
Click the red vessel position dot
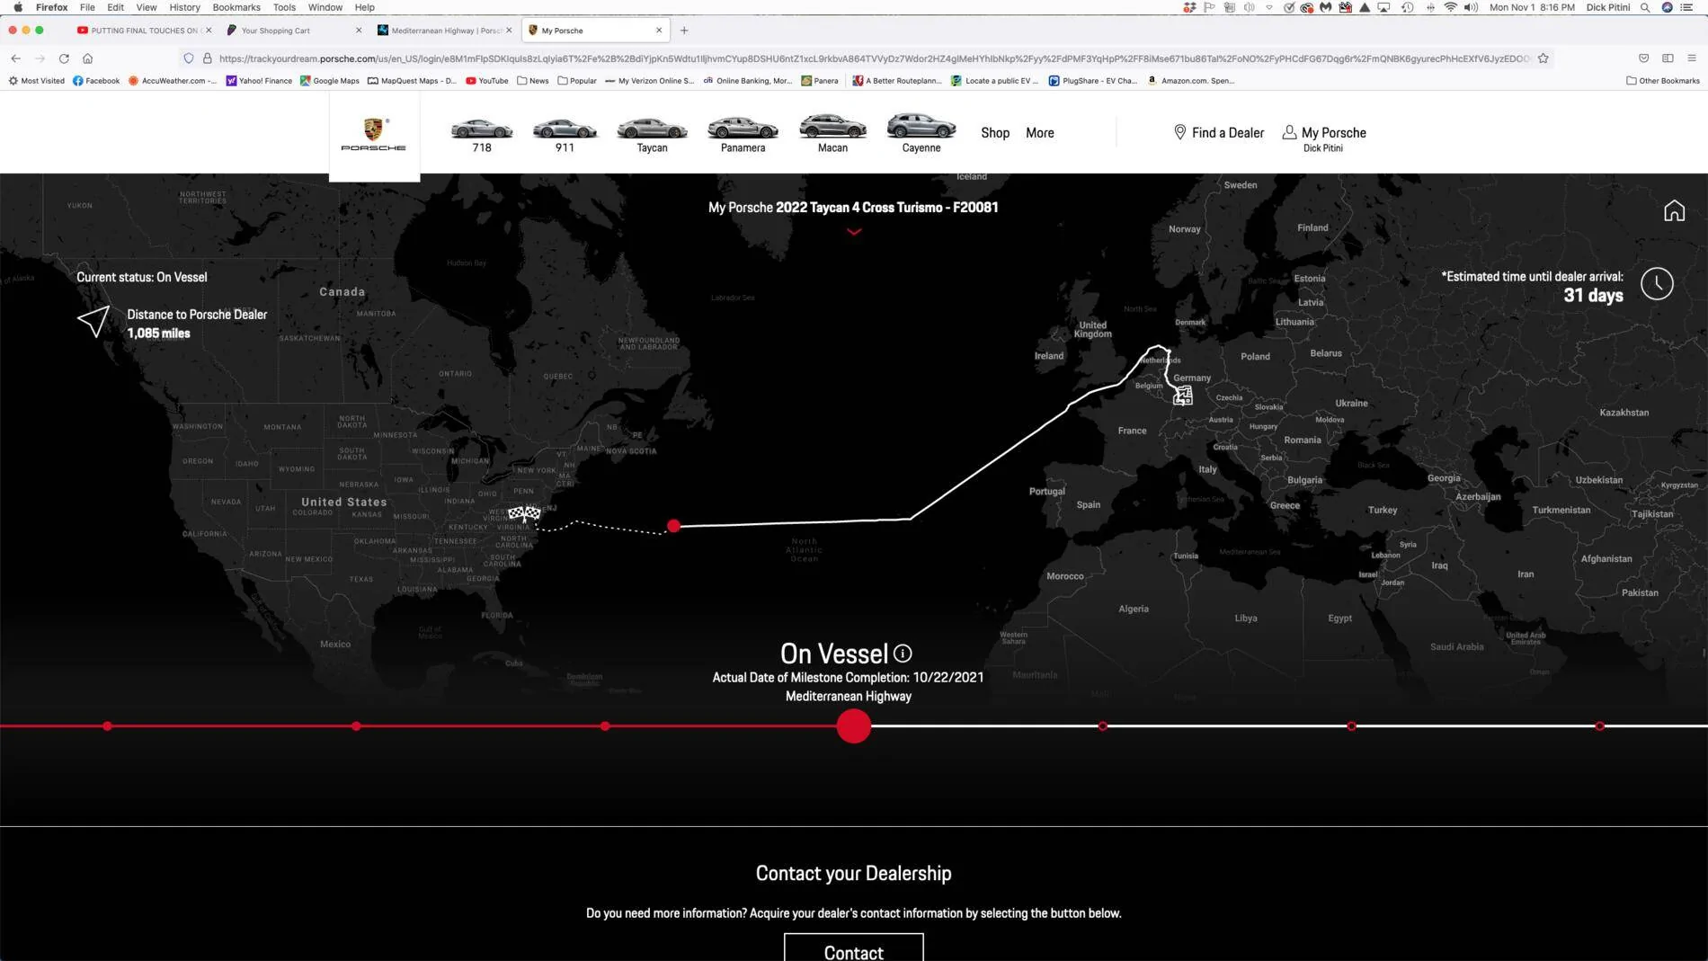[x=674, y=526]
